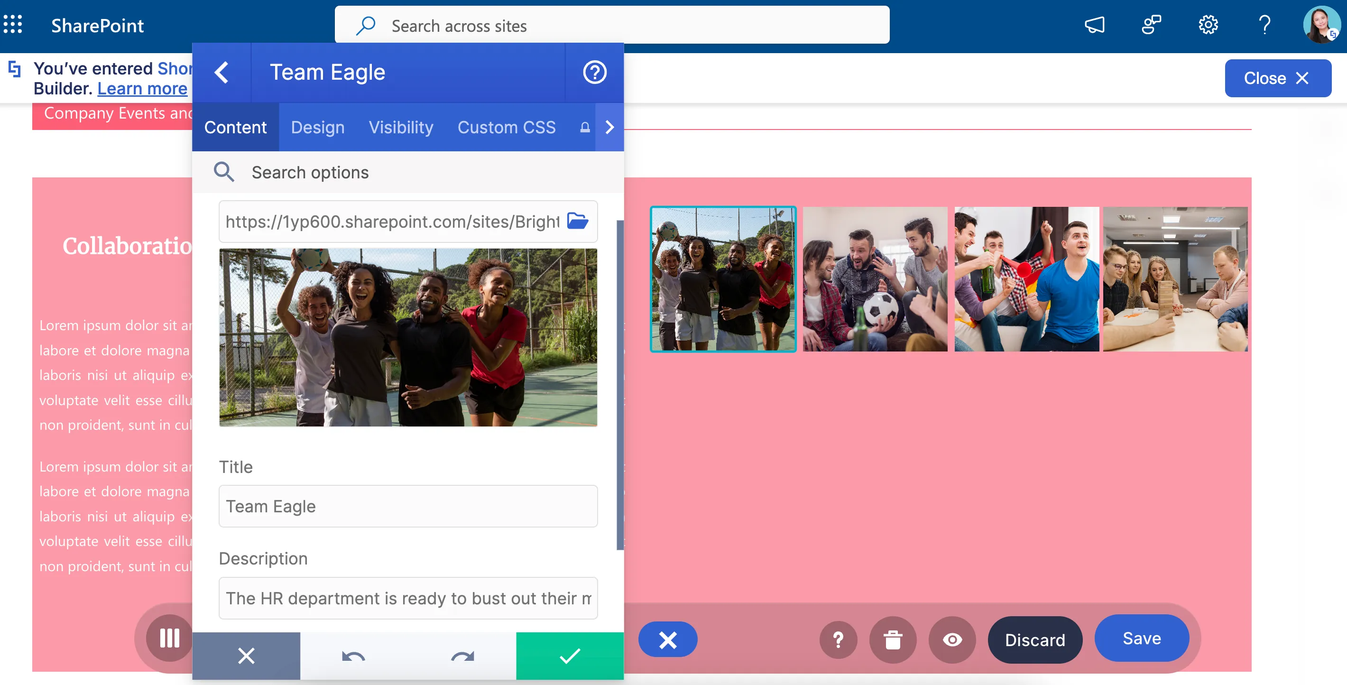Select the office Jenga game thumbnail
The image size is (1347, 685).
(x=1175, y=279)
